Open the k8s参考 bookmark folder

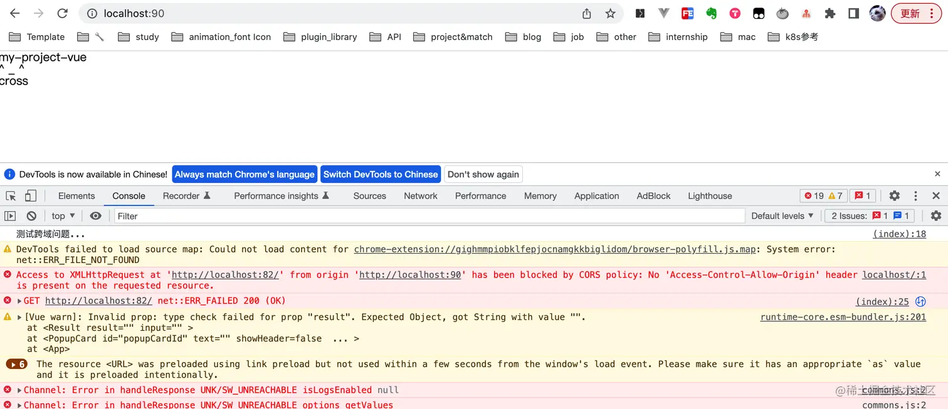tap(793, 37)
